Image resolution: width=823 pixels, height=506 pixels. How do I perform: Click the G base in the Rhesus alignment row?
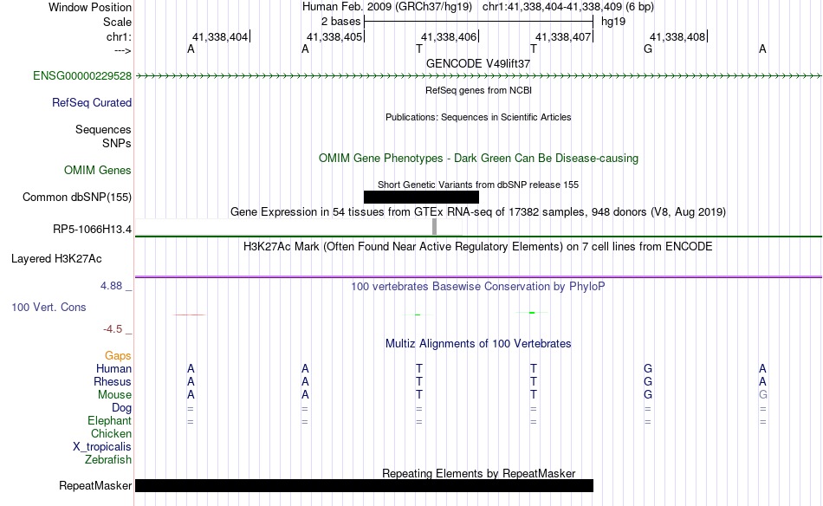648,381
